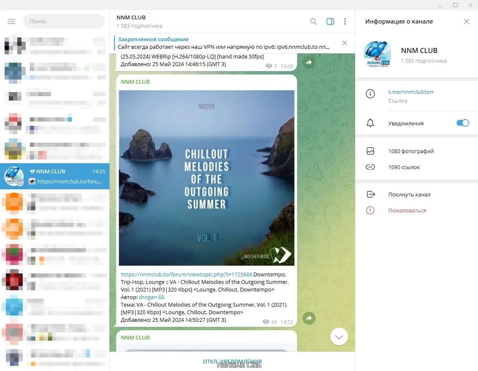Open the Chillout Melodies album cover image
The image size is (478, 371).
pyautogui.click(x=207, y=178)
